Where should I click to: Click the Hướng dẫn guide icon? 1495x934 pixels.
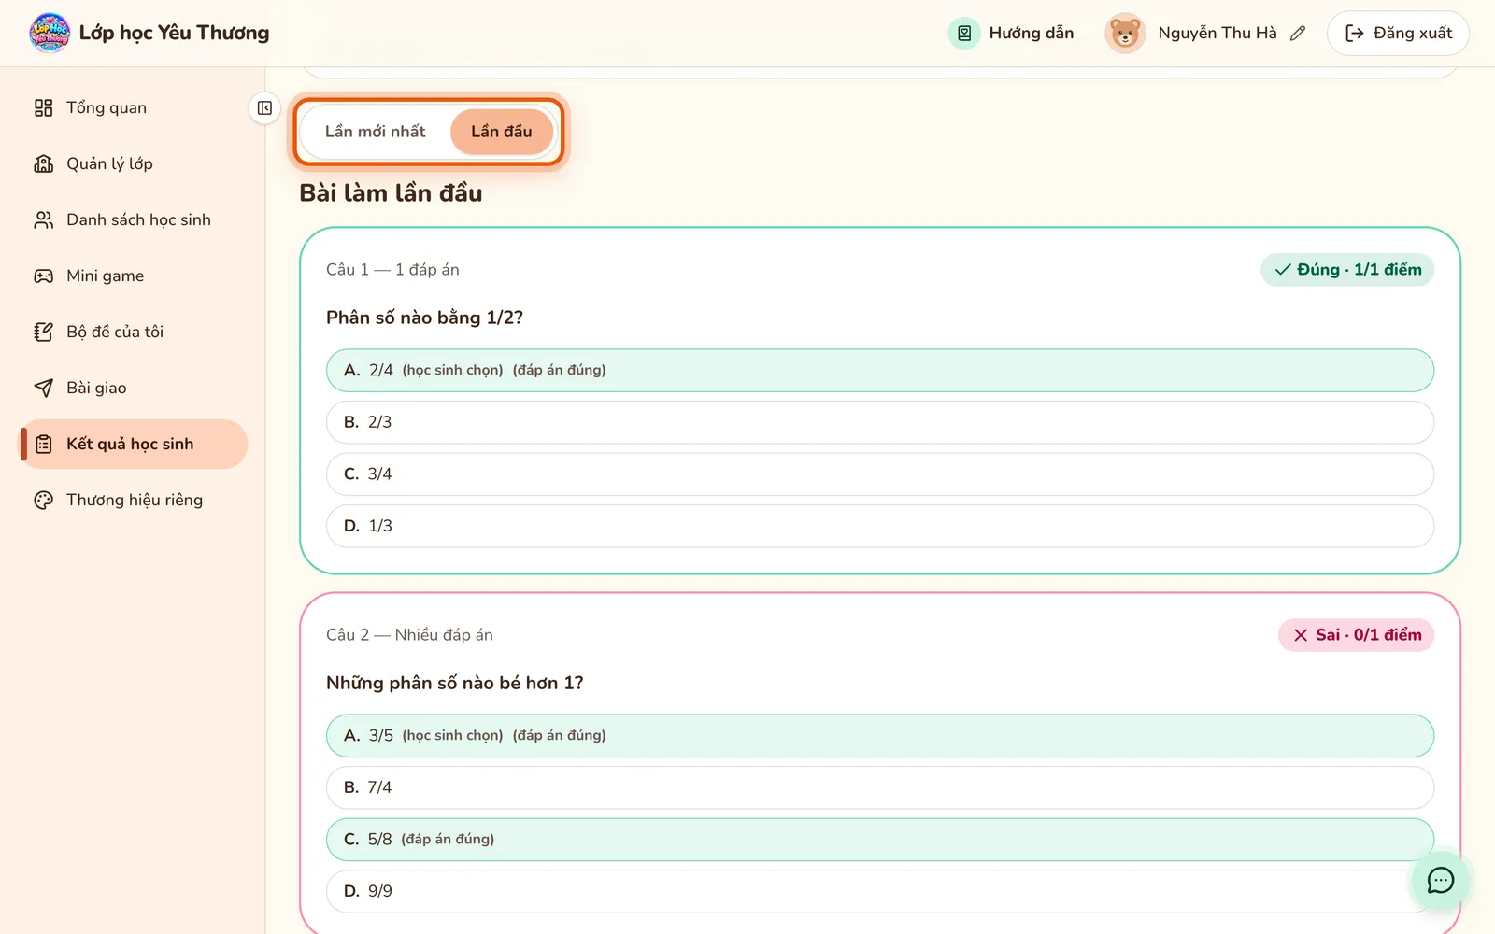click(964, 34)
